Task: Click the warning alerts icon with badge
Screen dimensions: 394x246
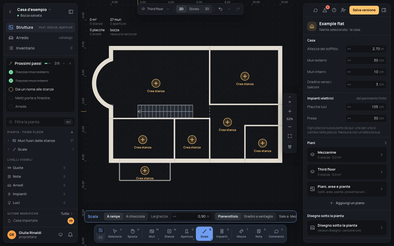Action: tap(325, 10)
